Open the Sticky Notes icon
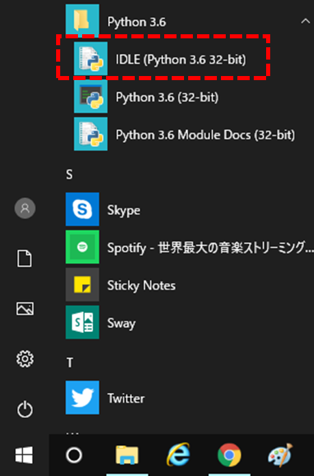The height and width of the screenshot is (476, 314). click(82, 284)
